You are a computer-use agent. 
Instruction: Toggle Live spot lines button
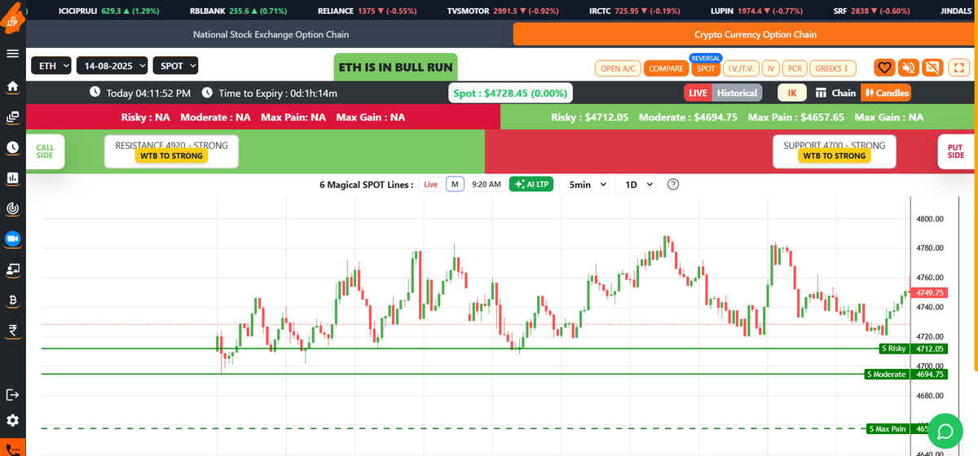click(x=430, y=185)
